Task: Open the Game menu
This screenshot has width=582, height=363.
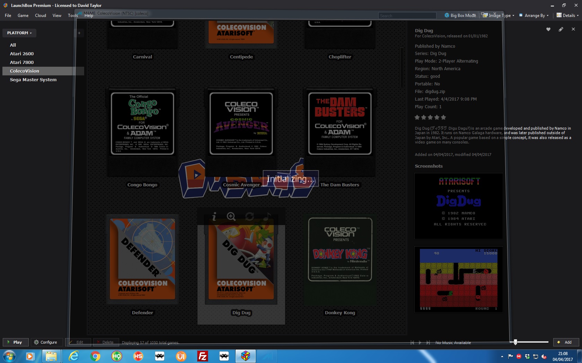Action: click(23, 15)
